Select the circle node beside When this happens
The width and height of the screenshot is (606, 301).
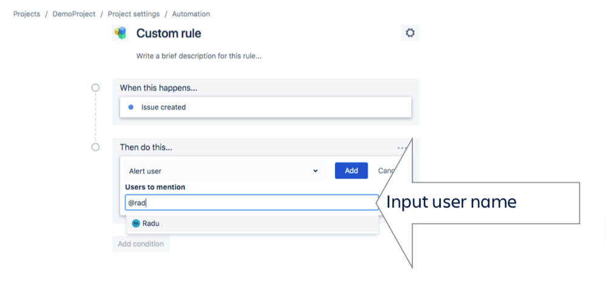click(95, 88)
